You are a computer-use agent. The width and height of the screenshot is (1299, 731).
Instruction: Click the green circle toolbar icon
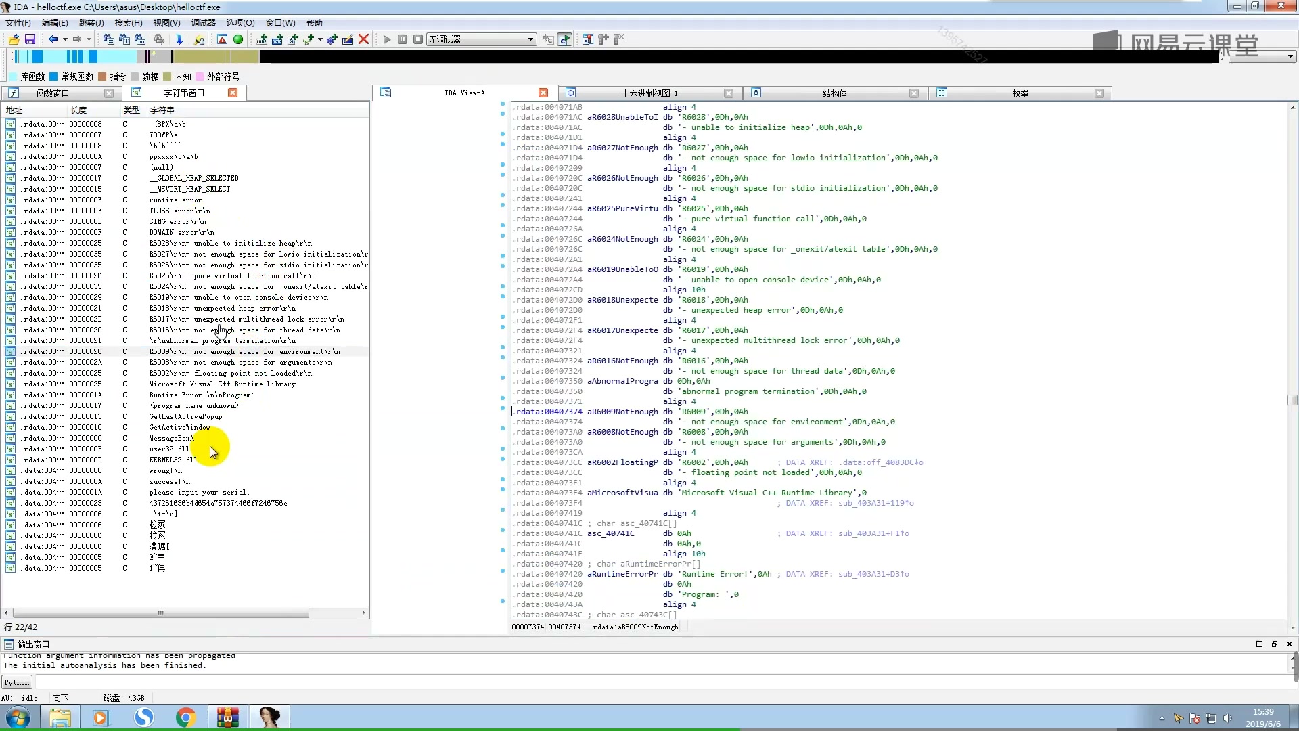(238, 40)
